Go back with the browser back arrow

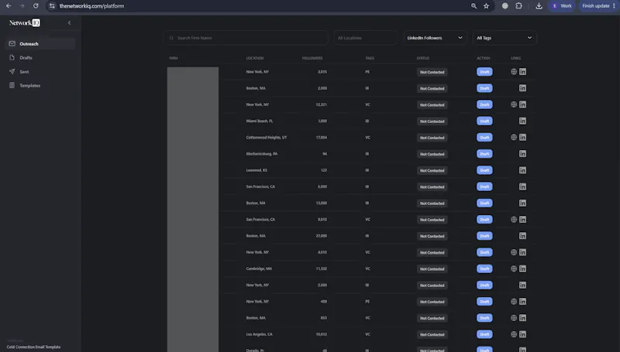pos(9,6)
